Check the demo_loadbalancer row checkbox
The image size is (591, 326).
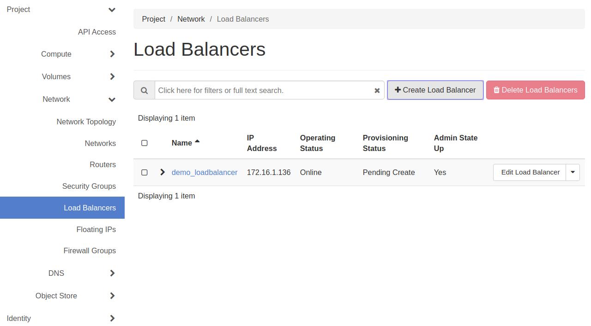point(145,172)
